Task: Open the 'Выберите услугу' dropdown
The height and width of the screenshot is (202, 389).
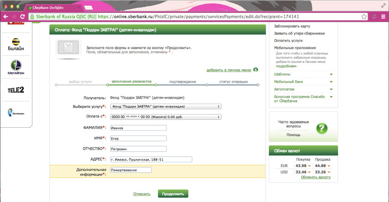Action: click(166, 106)
